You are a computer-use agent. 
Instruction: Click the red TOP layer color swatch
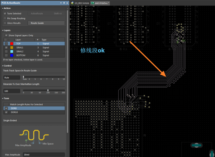click(12, 44)
